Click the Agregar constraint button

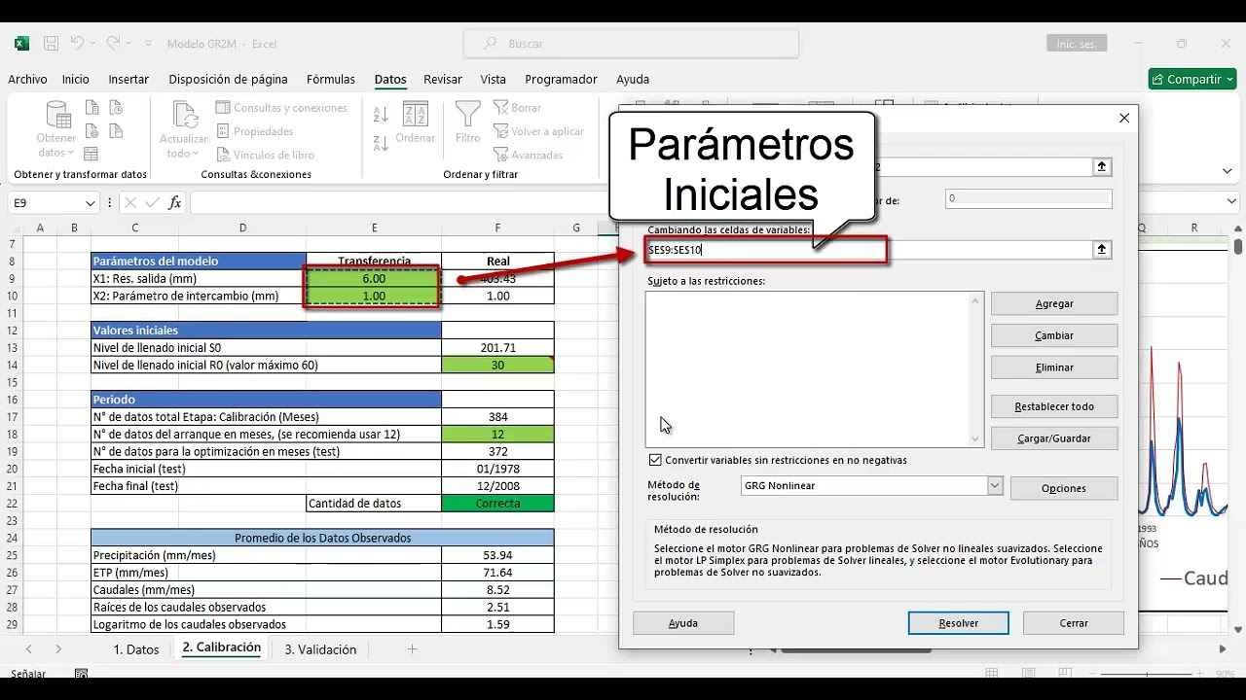coord(1054,303)
